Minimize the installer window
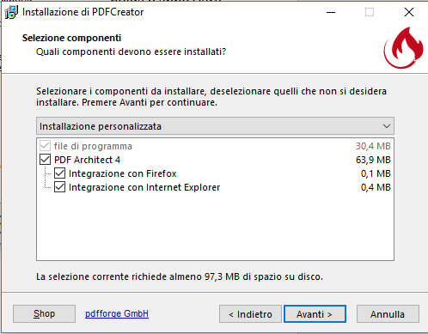Viewport: 428px width, 334px height. coord(331,12)
